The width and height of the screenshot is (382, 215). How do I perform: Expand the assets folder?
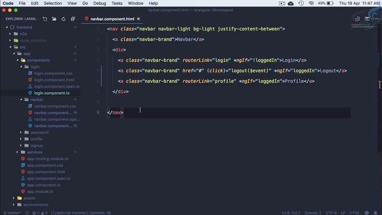[x=14, y=198]
